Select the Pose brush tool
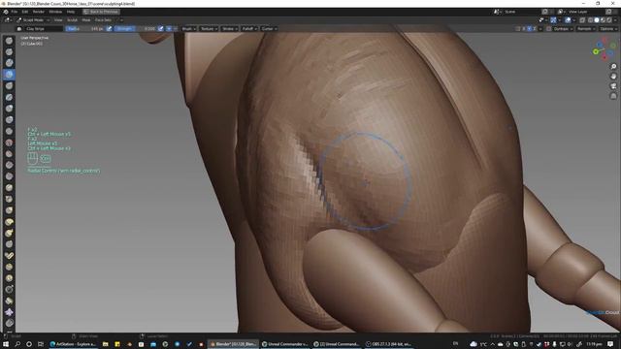621x349 pixels. 9,256
